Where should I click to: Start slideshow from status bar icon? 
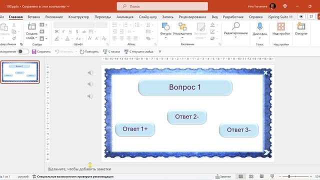[x=272, y=176]
